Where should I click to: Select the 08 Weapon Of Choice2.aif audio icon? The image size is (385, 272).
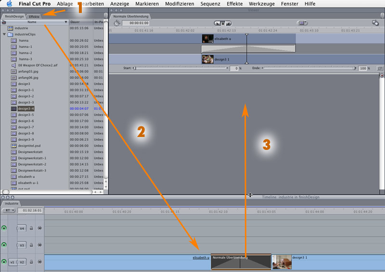(x=13, y=65)
